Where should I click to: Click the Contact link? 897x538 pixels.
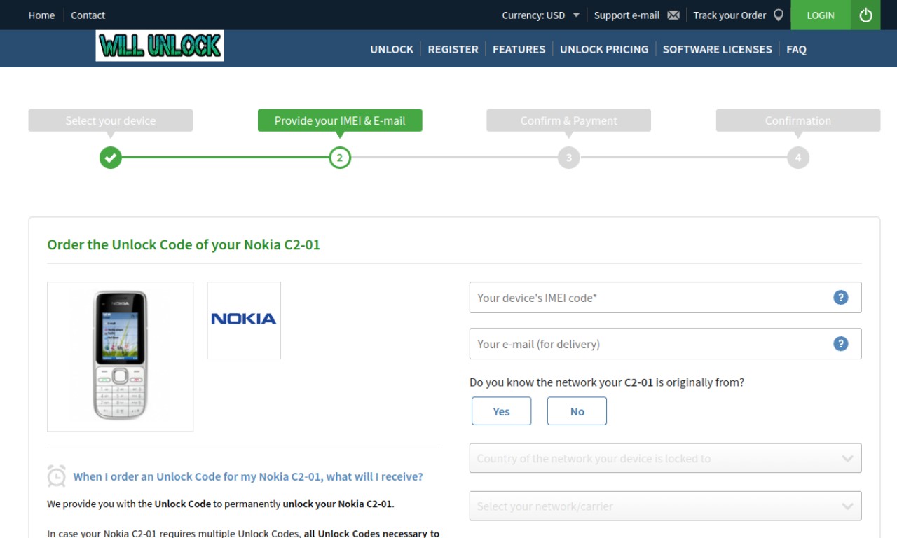[88, 15]
